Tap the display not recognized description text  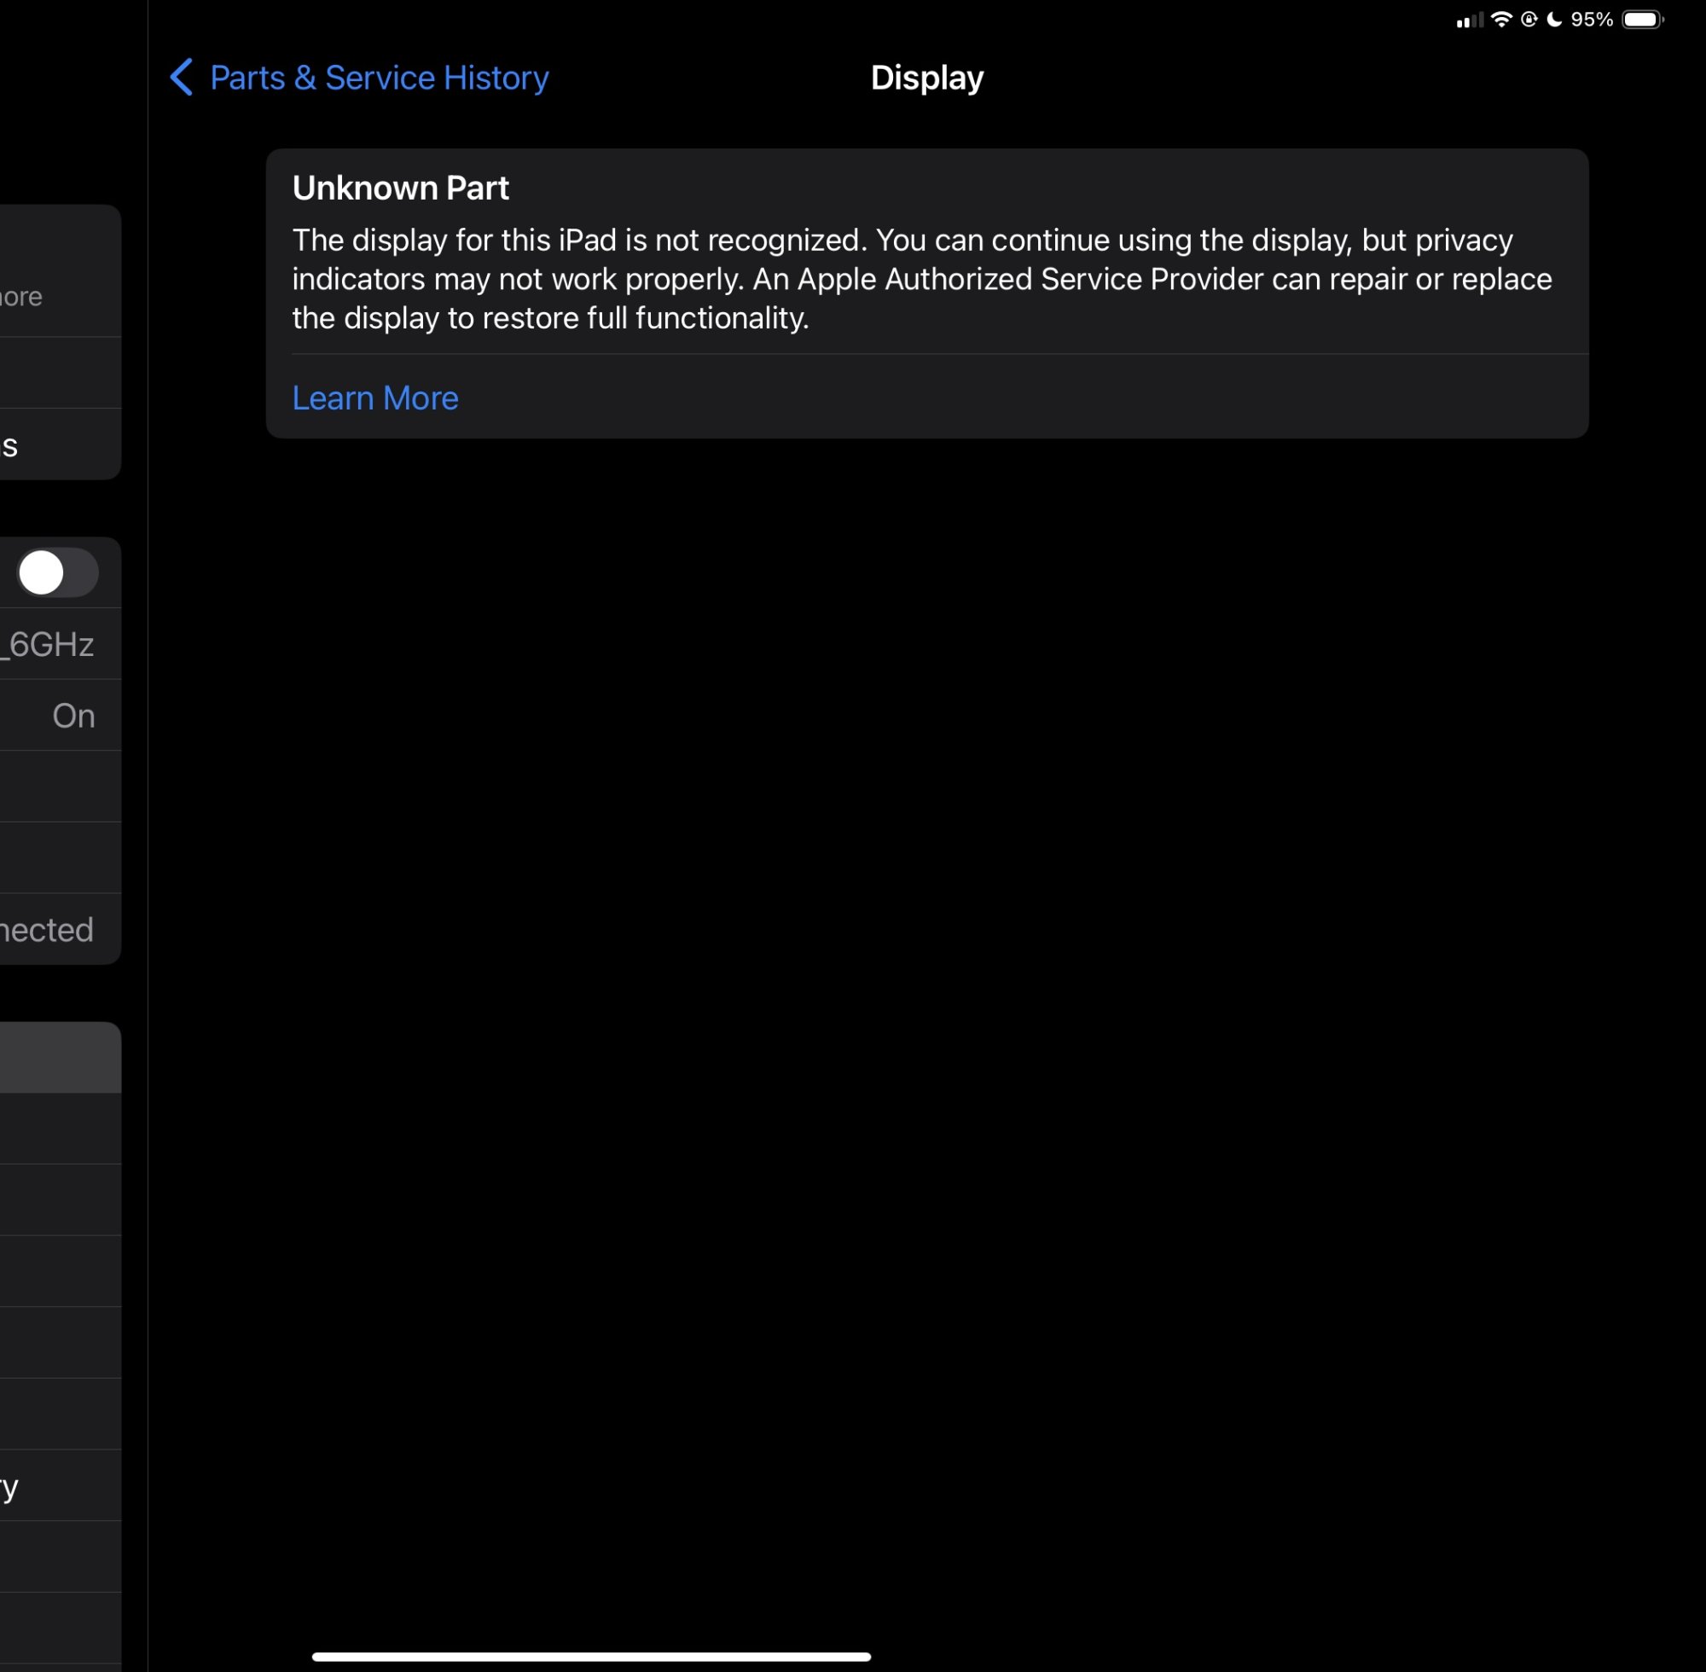click(922, 279)
